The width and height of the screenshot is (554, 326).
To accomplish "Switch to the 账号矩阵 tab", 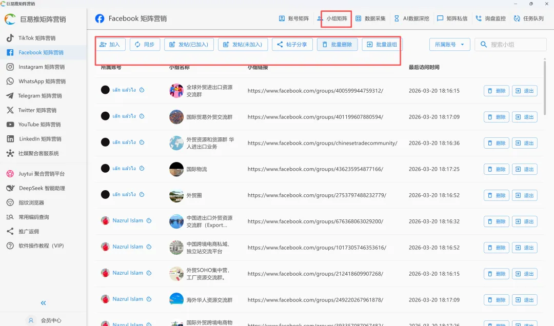I will pos(293,18).
